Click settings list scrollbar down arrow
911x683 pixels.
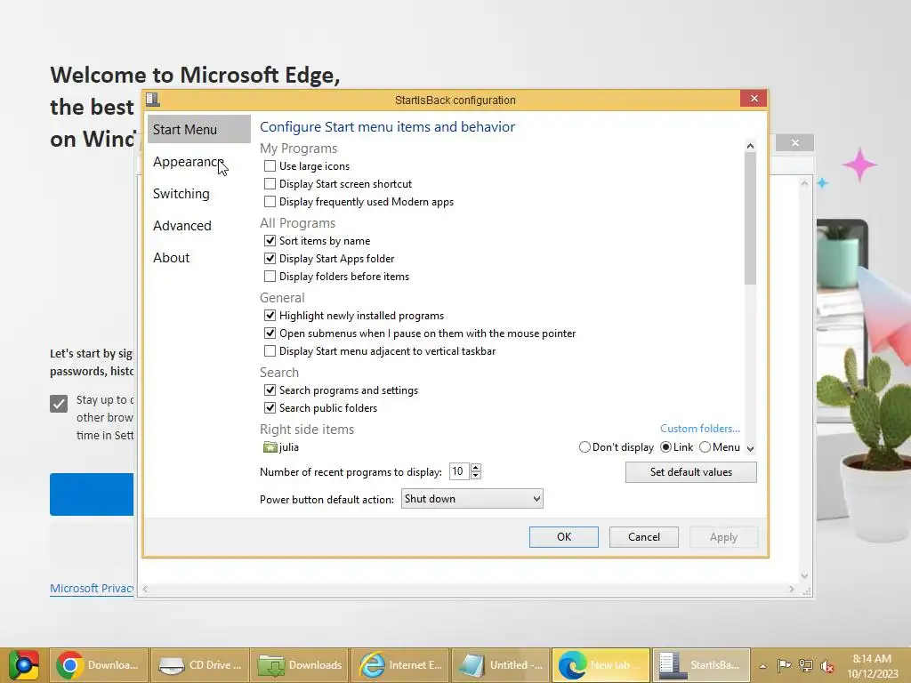[x=750, y=448]
